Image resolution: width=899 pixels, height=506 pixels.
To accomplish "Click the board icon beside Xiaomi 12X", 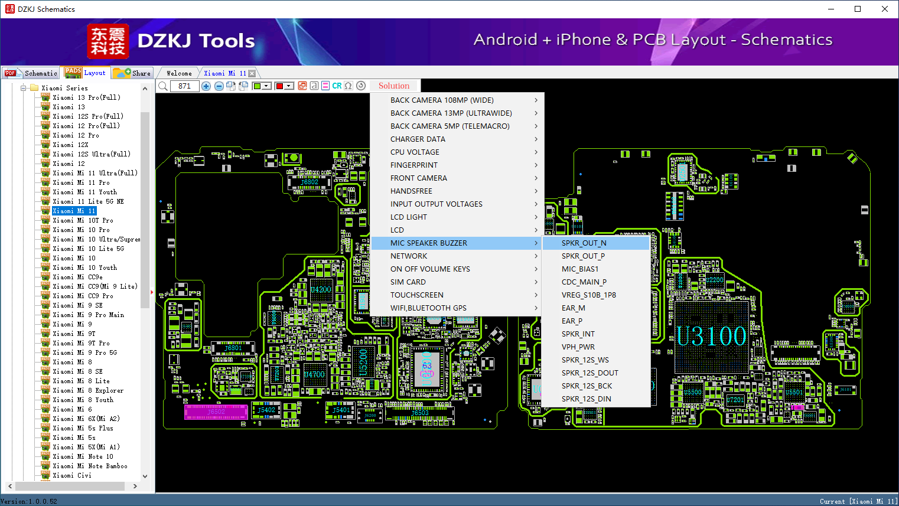I will [45, 145].
